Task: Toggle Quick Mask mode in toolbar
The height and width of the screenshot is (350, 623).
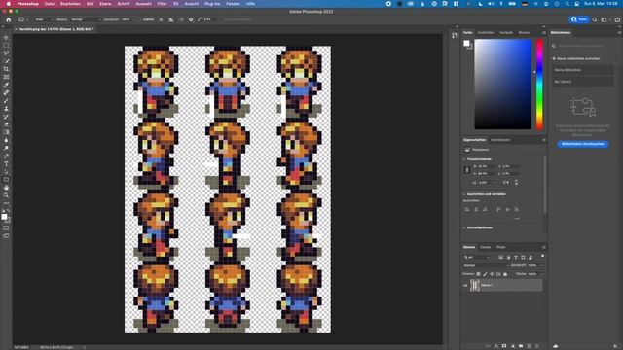Action: [x=6, y=227]
